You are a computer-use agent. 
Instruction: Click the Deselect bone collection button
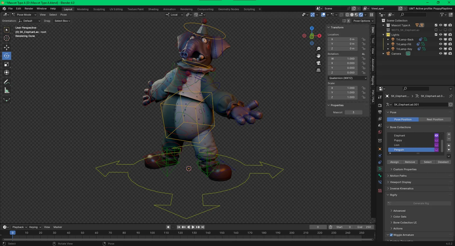point(443,162)
